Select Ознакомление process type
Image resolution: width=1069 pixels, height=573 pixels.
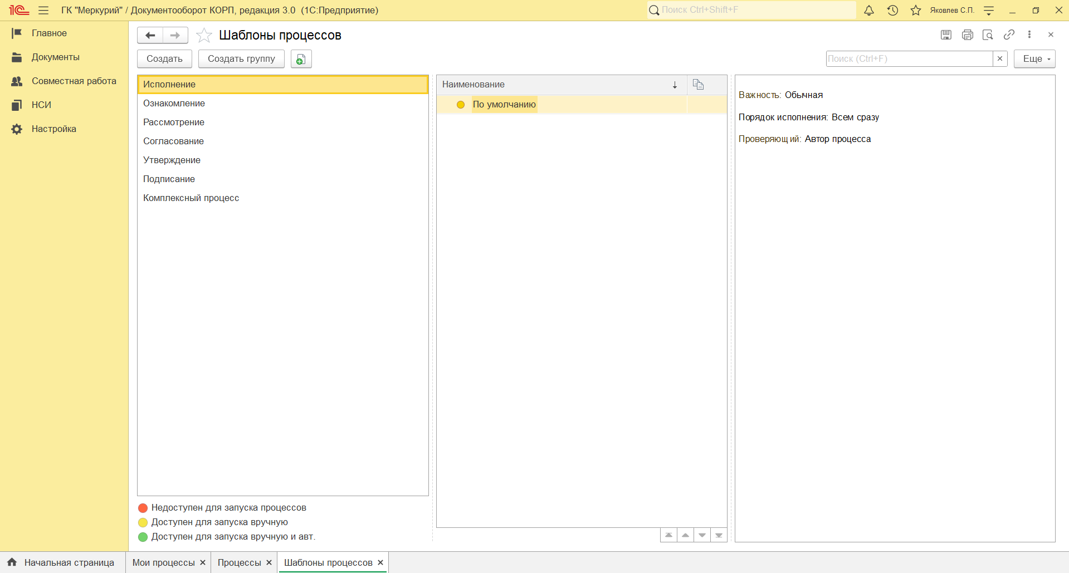(283, 103)
